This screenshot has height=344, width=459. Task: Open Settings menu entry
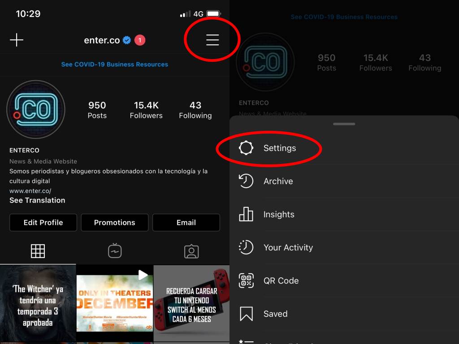click(x=344, y=148)
